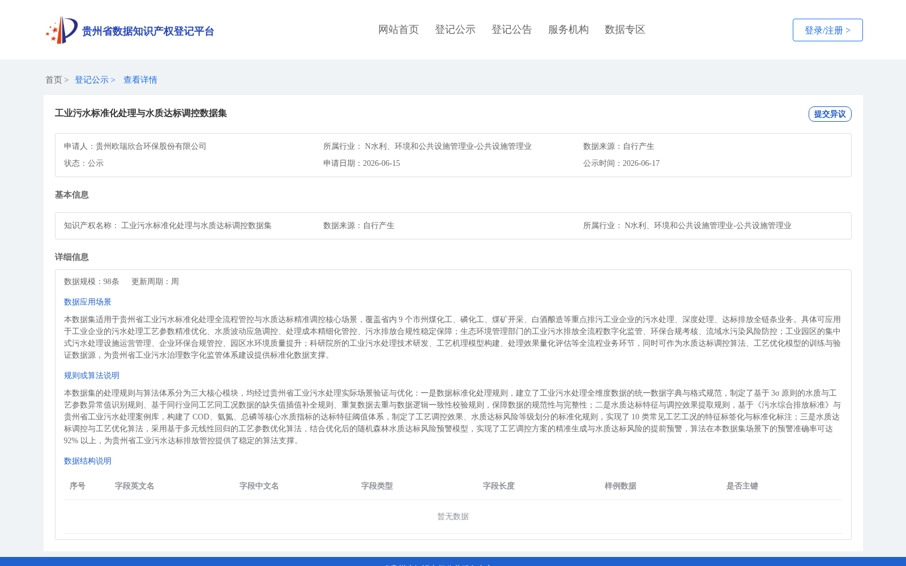Open the 登记公告 navigation menu
Image resolution: width=906 pixels, height=566 pixels.
tap(512, 29)
